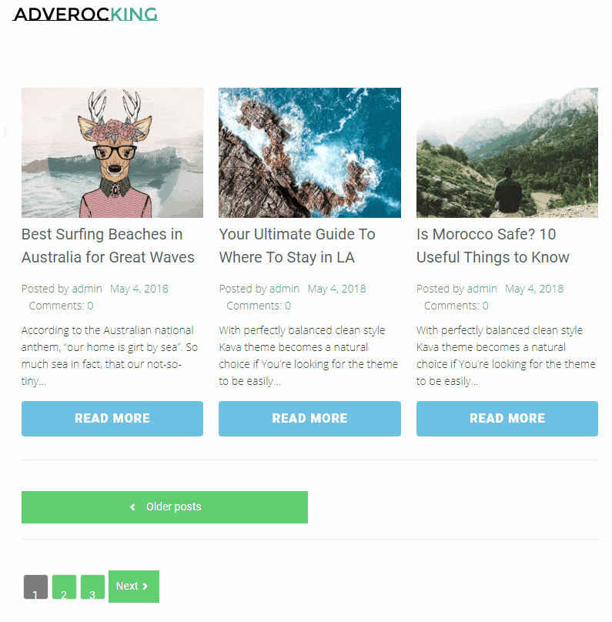Click admin author link on surfing post
612x622 pixels.
point(87,289)
